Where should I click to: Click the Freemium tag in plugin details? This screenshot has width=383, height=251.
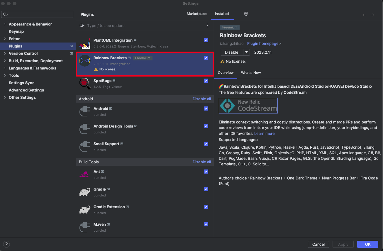230,27
